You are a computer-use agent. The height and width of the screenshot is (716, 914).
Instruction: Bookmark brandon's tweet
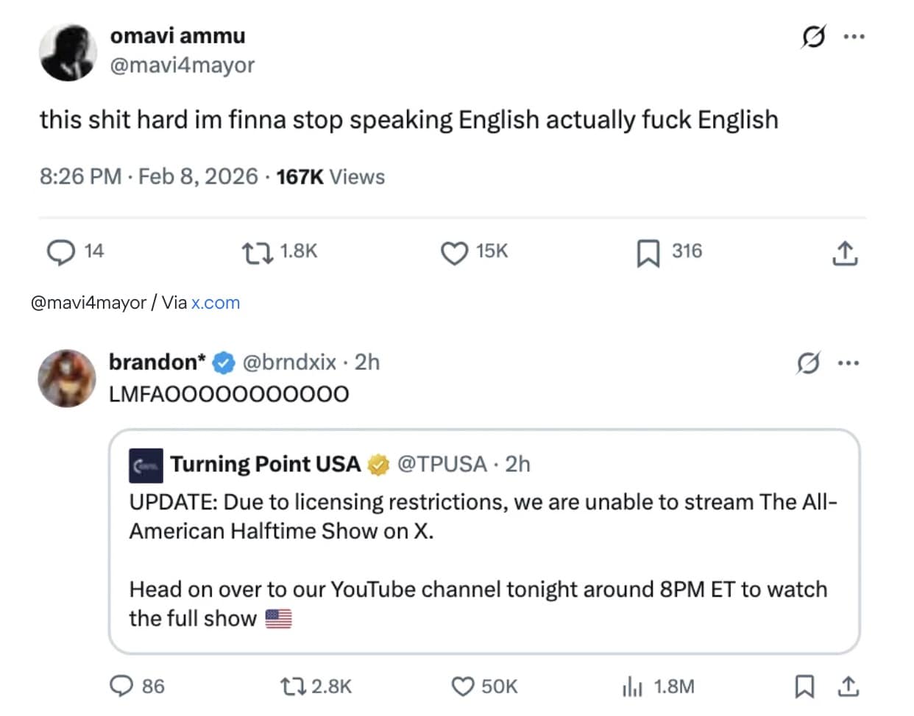point(804,687)
